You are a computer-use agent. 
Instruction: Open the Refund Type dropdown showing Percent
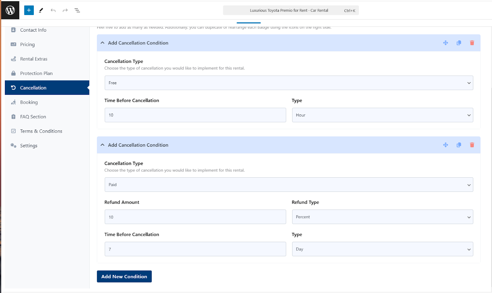(383, 217)
